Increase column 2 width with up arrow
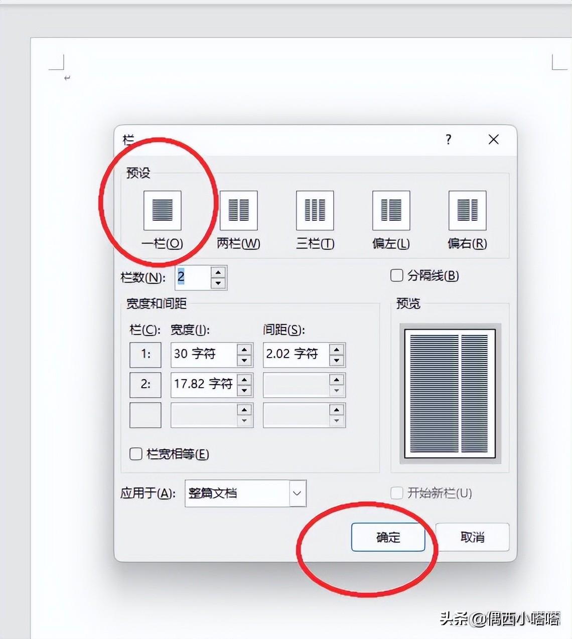Image resolution: width=572 pixels, height=639 pixels. [244, 379]
